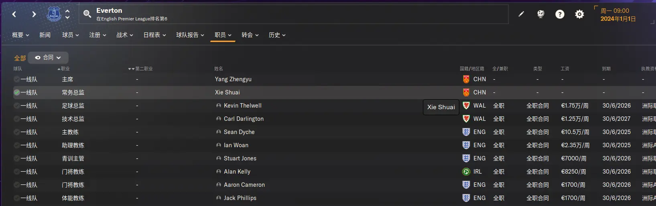Screen dimensions: 656x206
Task: Click England flag in Sean Dyche row
Action: point(466,132)
